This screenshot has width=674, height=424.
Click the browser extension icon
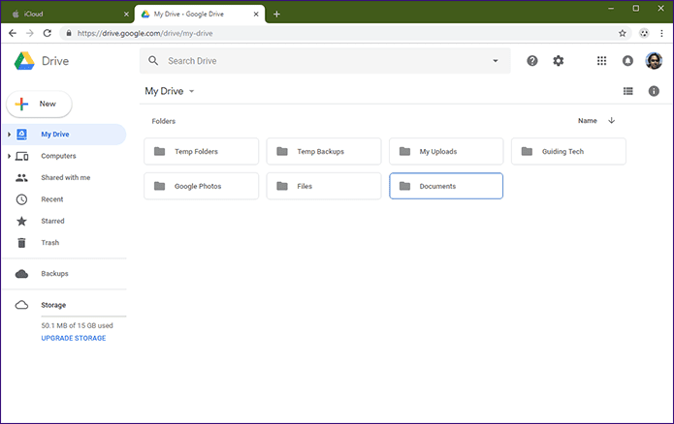[644, 33]
